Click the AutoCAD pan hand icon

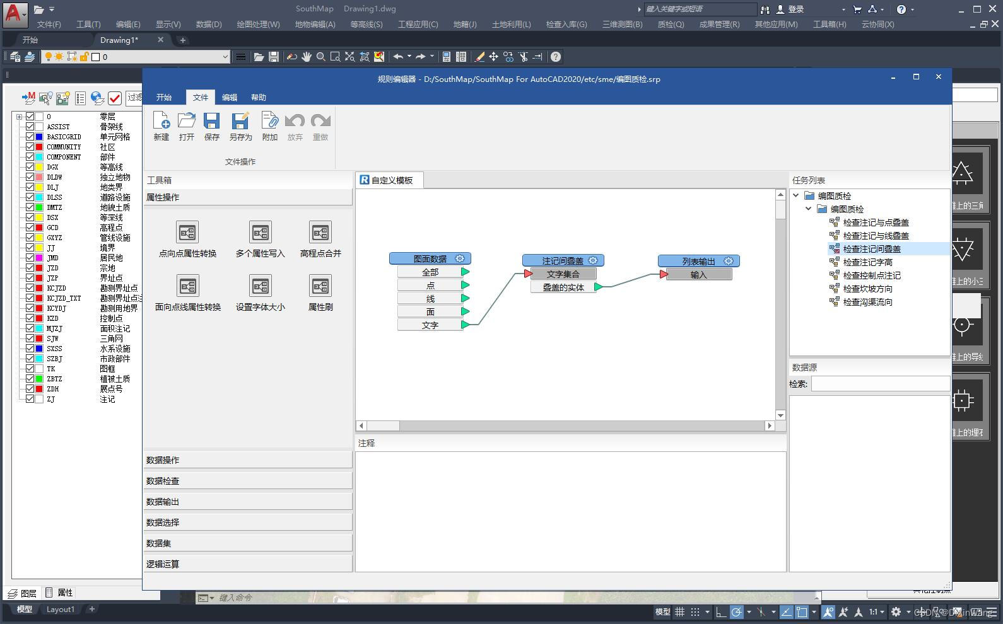[307, 57]
